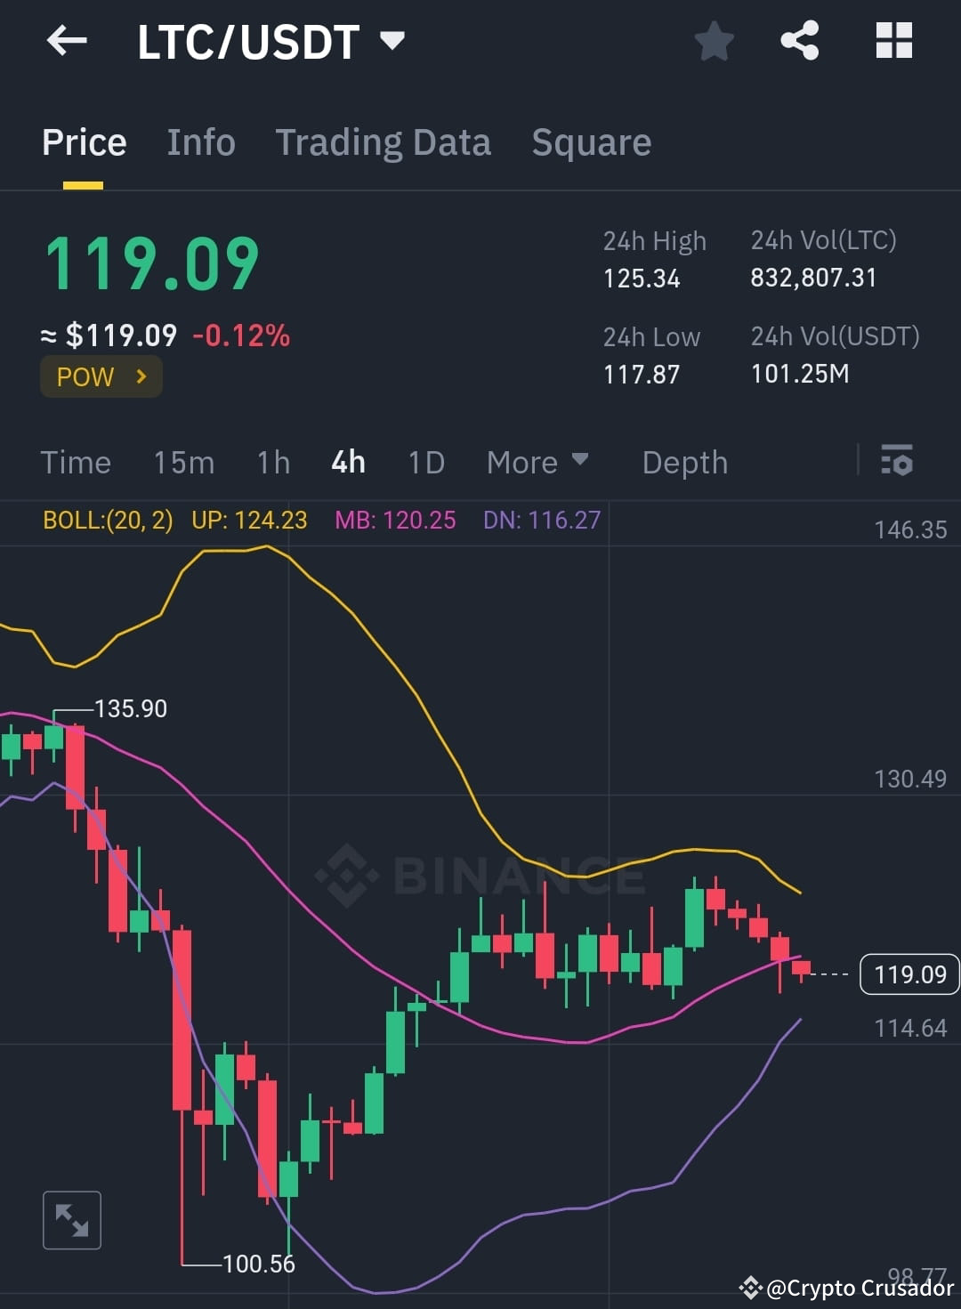Enable the 1D timeframe view
This screenshot has width=961, height=1309.
[x=425, y=462]
